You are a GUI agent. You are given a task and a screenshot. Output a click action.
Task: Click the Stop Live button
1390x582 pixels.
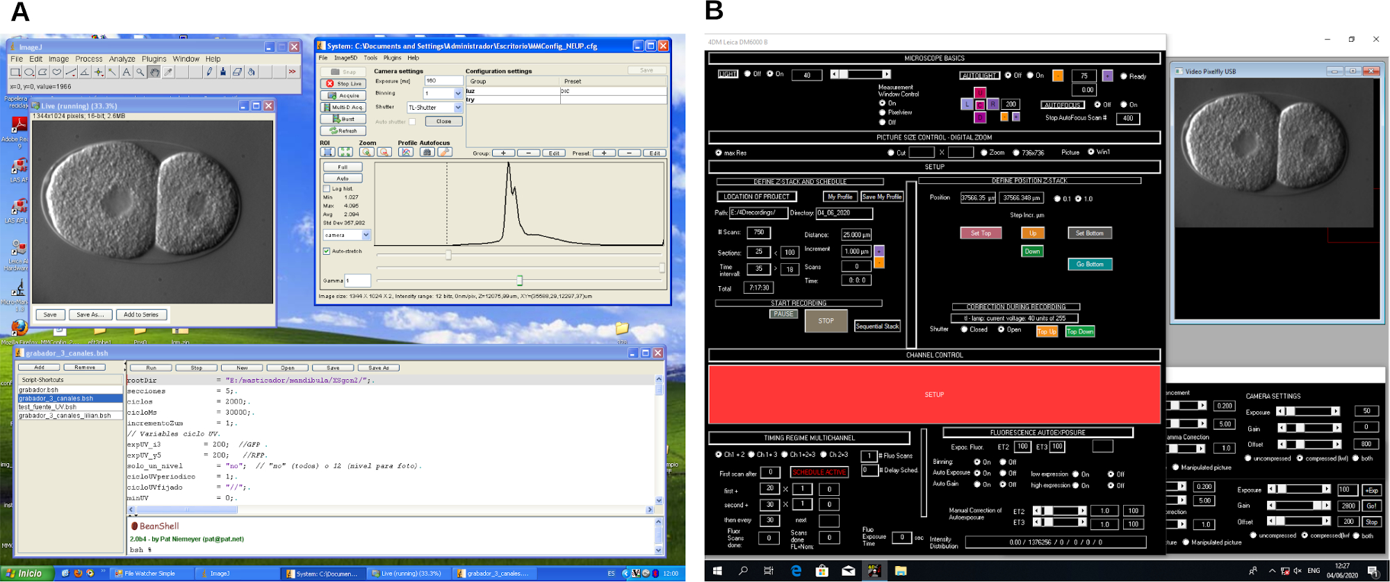343,83
